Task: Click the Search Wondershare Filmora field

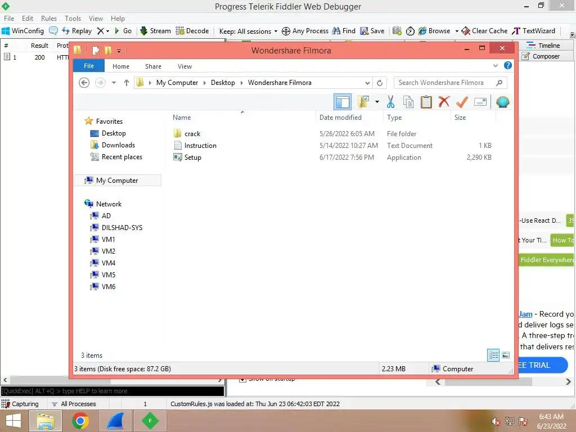Action: coord(451,83)
